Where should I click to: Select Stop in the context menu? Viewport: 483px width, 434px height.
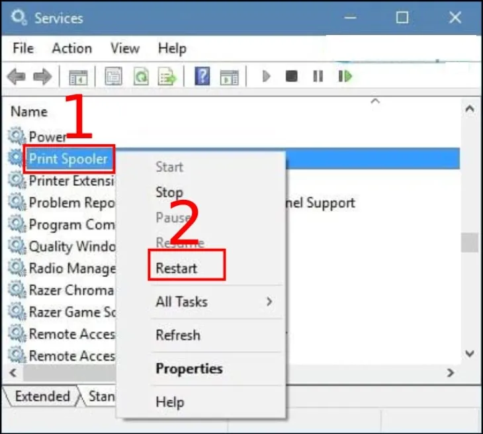click(x=169, y=193)
